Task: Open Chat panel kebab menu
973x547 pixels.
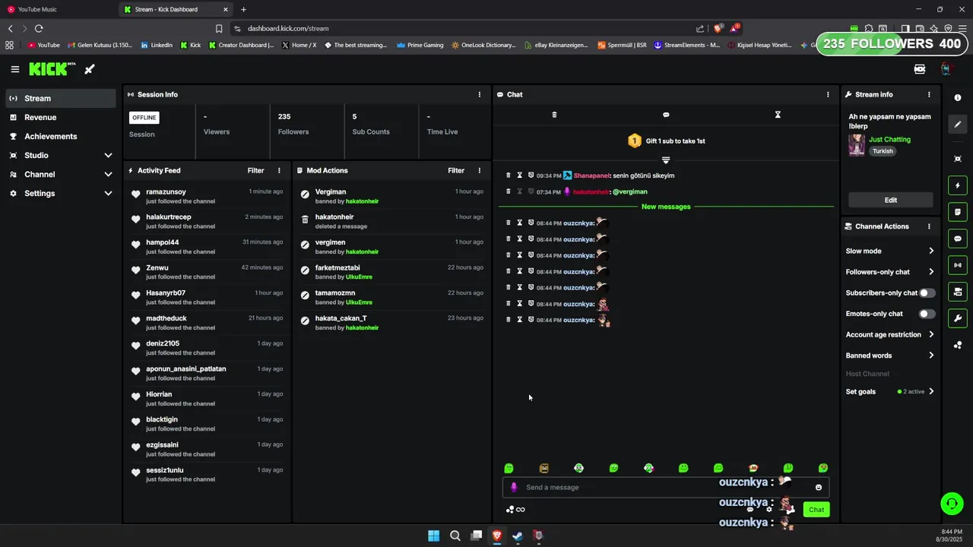Action: (x=828, y=95)
